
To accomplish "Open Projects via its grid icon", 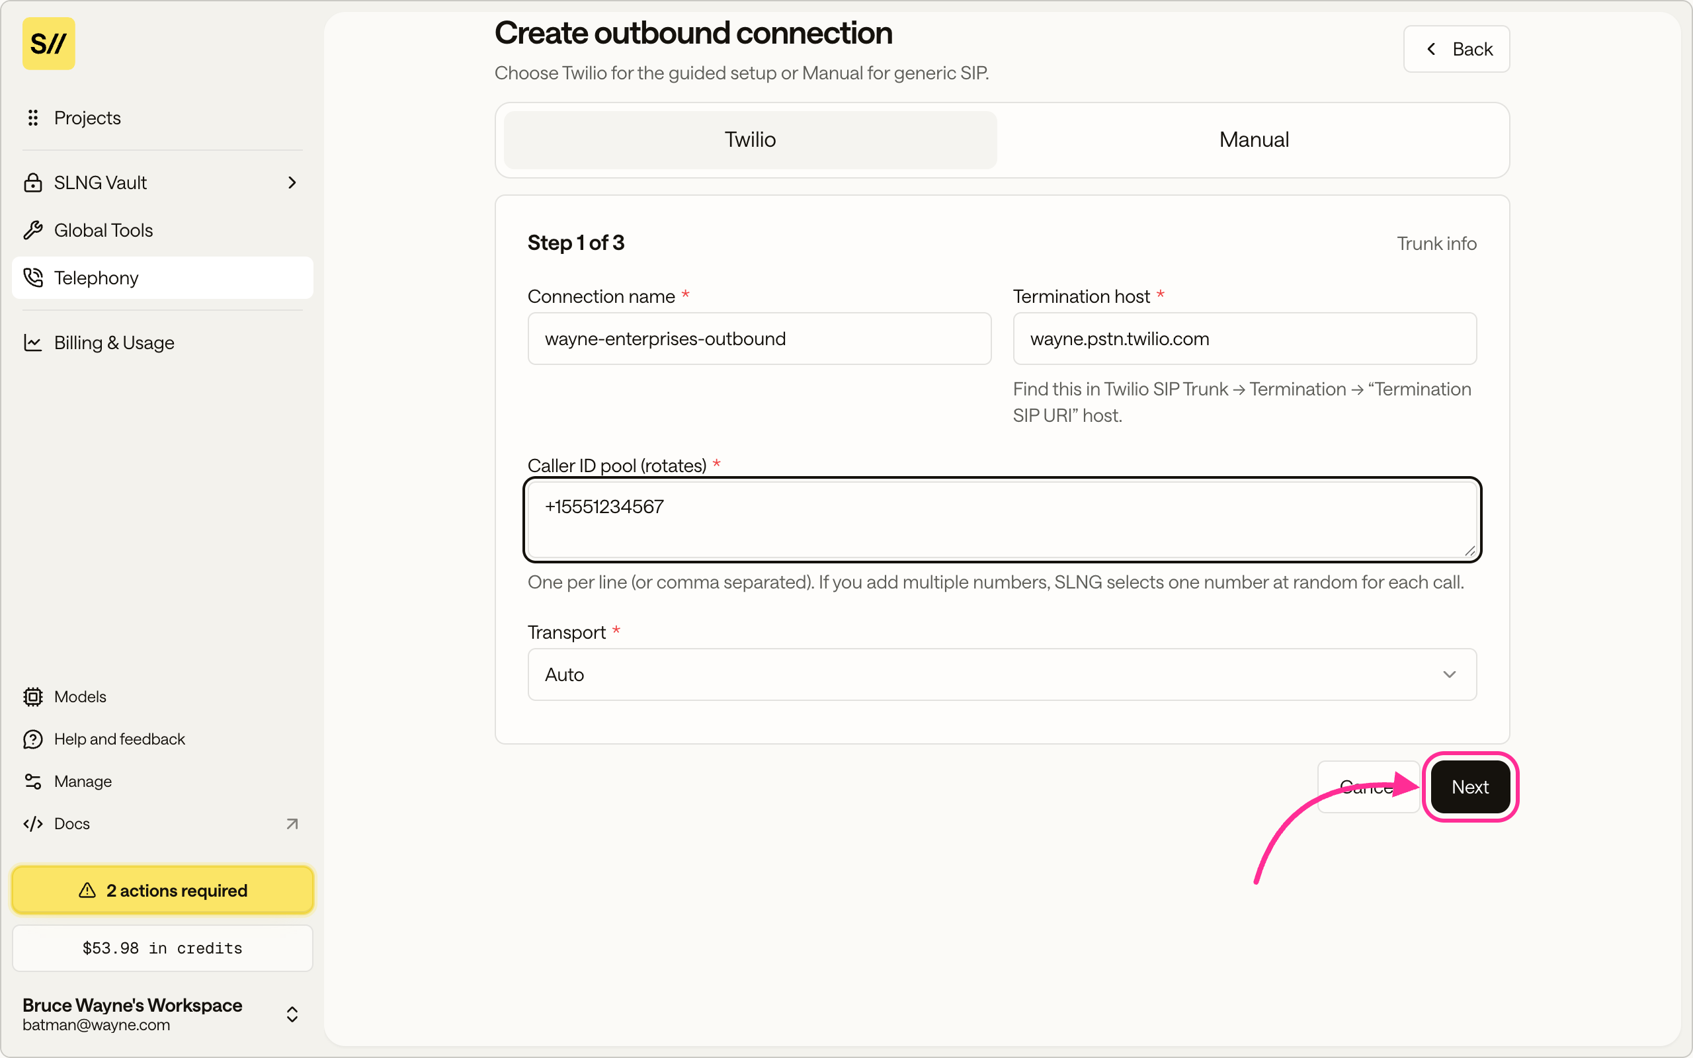I will tap(33, 118).
